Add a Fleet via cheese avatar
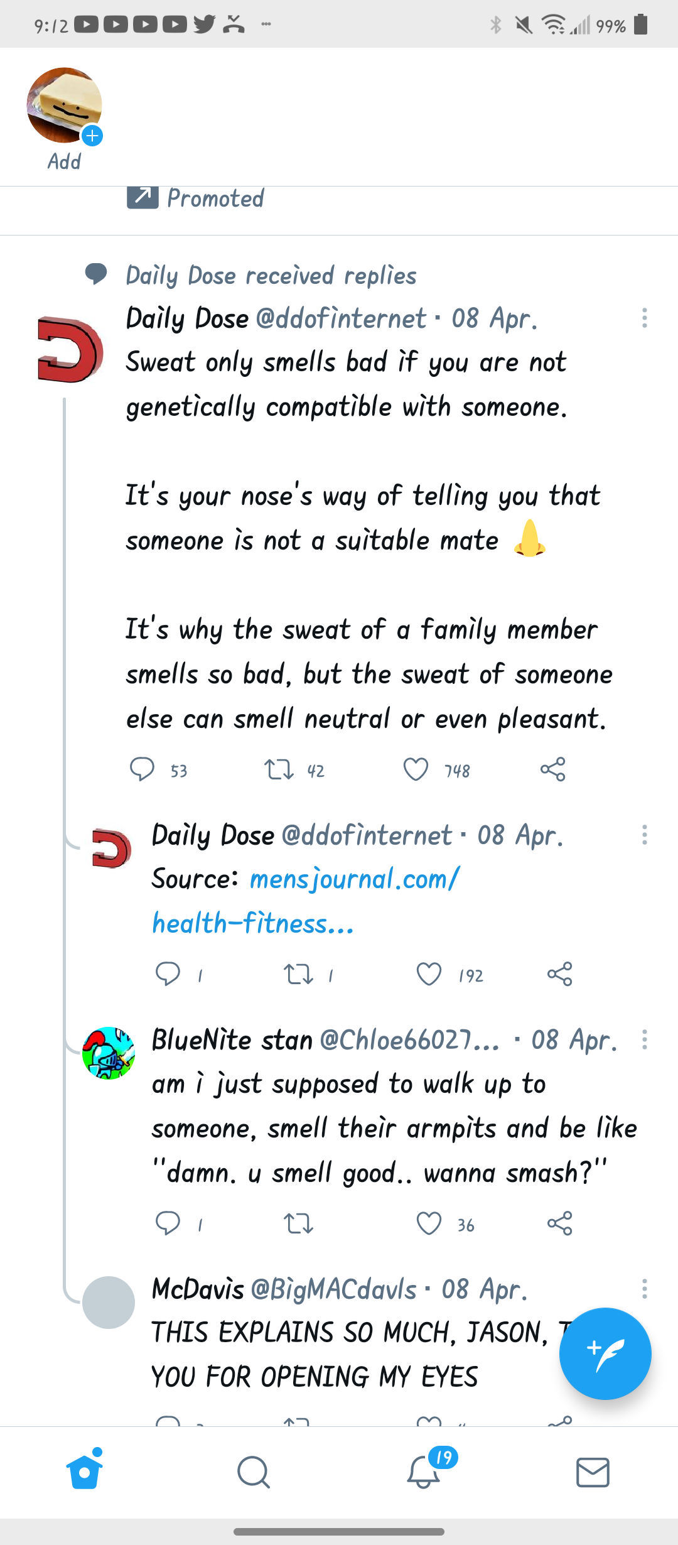This screenshot has width=678, height=1545. 64,106
